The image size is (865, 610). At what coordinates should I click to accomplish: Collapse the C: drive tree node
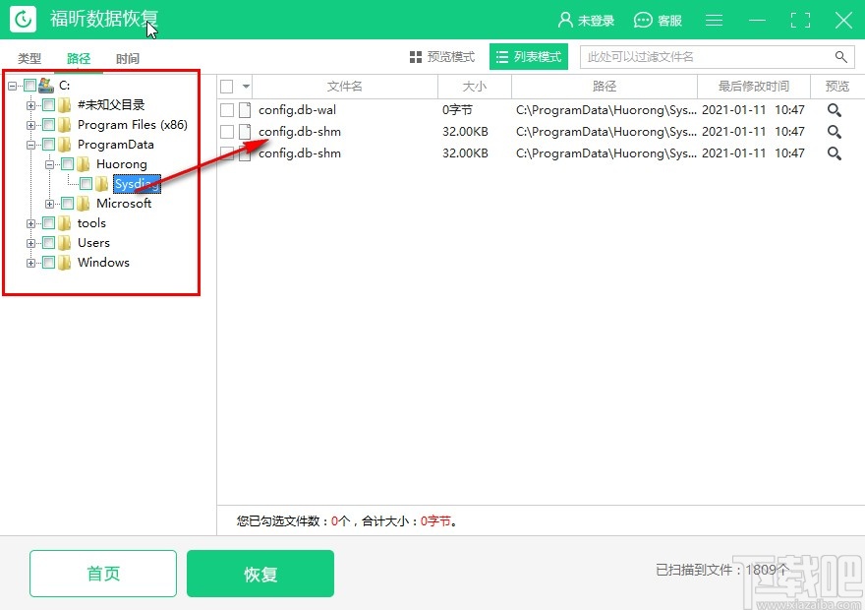[x=12, y=87]
